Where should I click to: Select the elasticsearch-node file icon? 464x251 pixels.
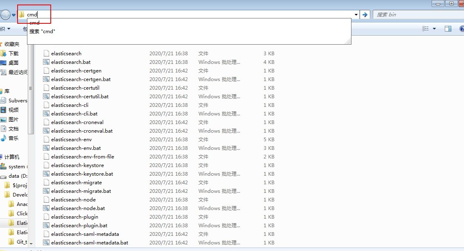click(x=46, y=199)
